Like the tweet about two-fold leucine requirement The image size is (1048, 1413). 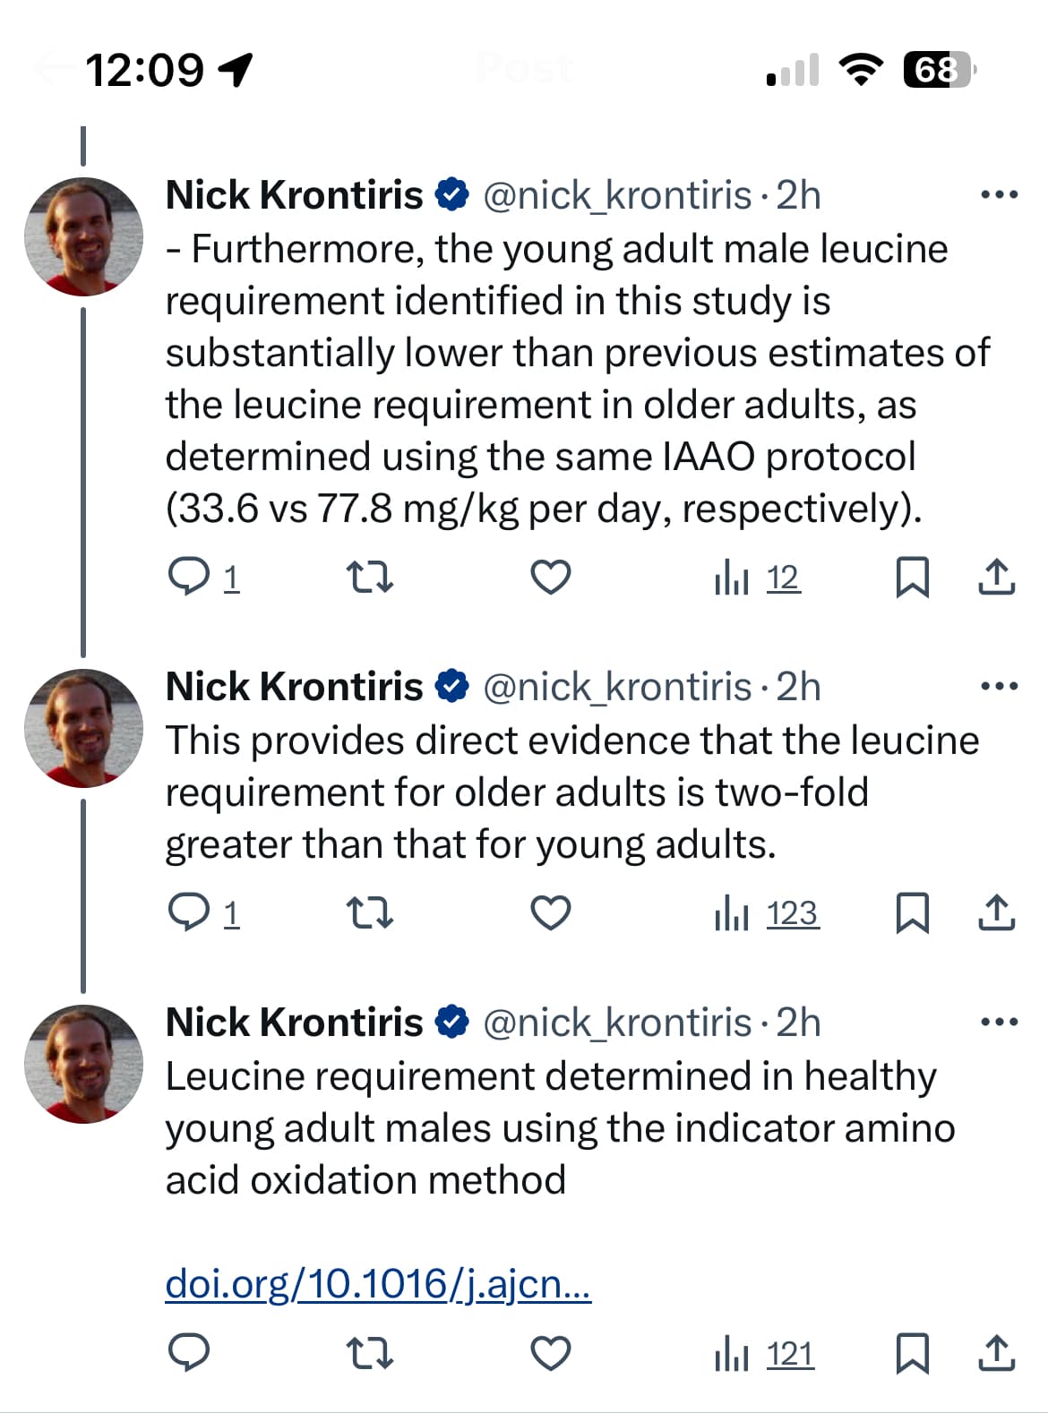550,912
